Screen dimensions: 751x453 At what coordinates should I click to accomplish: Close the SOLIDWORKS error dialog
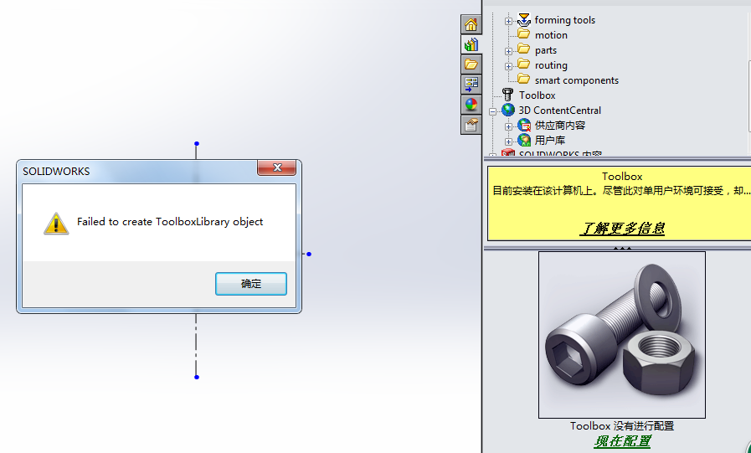[x=277, y=167]
